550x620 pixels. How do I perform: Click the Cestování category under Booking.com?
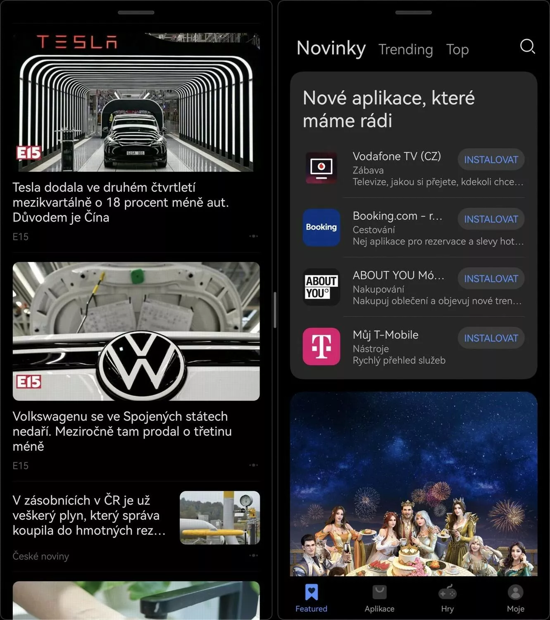click(374, 230)
